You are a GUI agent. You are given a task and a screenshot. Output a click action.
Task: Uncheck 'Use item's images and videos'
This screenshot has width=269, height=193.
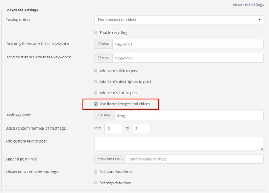point(96,104)
